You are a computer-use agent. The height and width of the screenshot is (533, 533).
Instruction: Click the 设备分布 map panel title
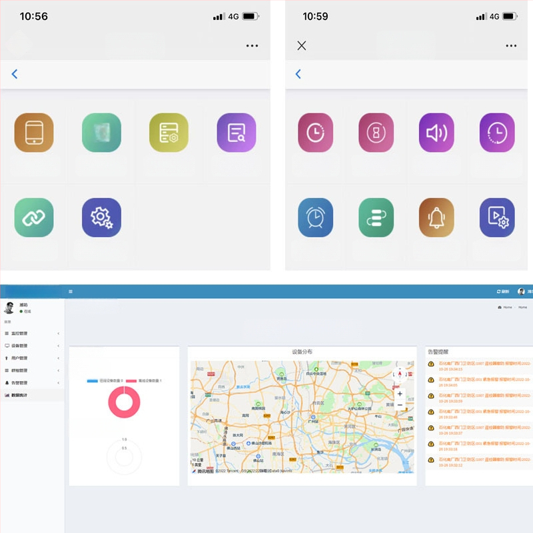302,352
